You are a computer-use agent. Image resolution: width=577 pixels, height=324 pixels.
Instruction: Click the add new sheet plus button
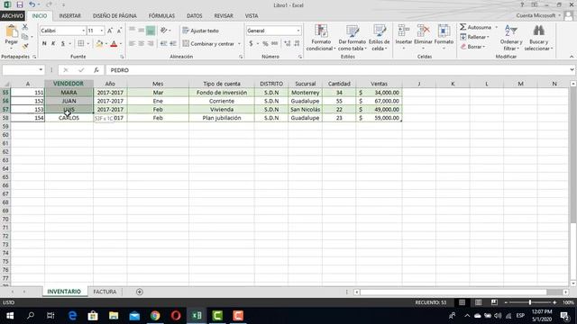(139, 292)
